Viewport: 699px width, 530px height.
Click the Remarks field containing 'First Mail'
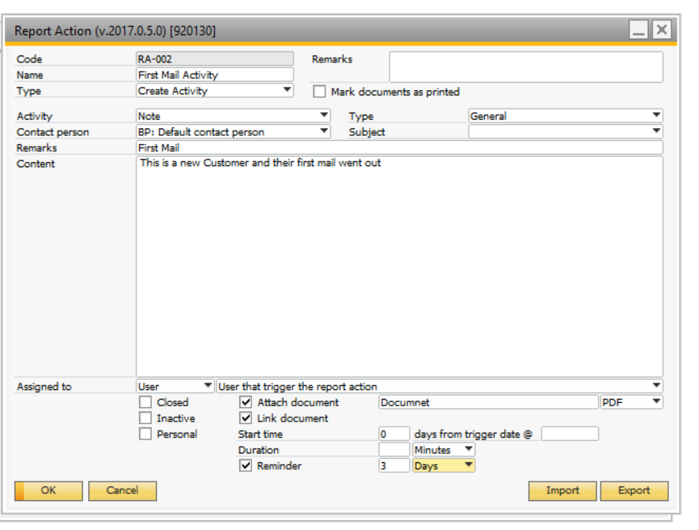(399, 148)
